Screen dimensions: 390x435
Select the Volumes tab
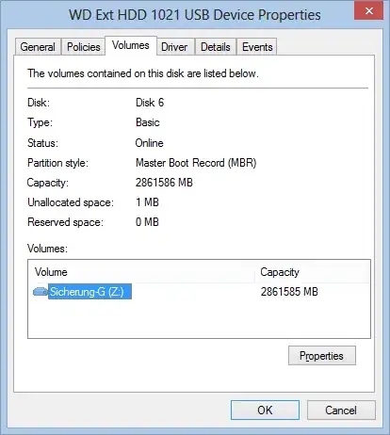click(131, 46)
